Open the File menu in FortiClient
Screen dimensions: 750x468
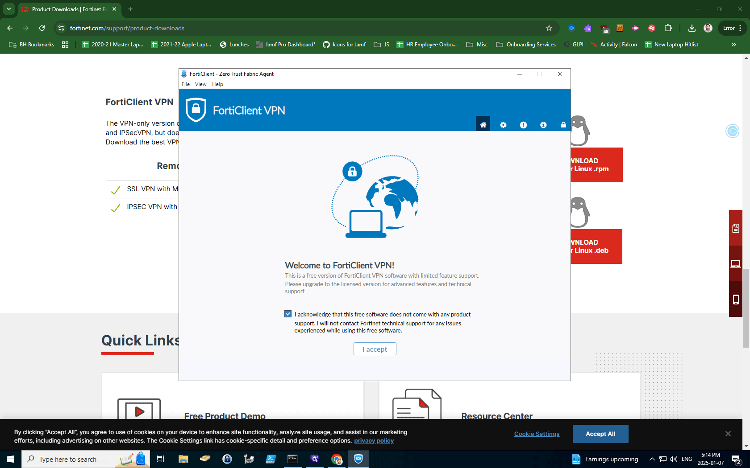point(186,84)
